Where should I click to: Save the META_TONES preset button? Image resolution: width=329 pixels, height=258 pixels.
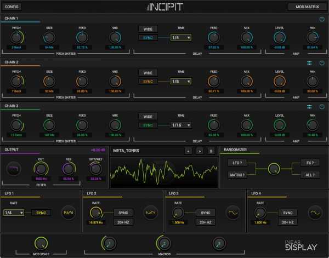point(211,151)
